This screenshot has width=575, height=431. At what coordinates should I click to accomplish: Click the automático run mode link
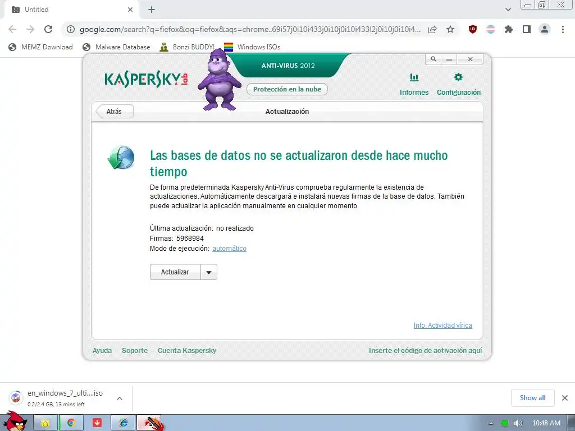pos(229,249)
